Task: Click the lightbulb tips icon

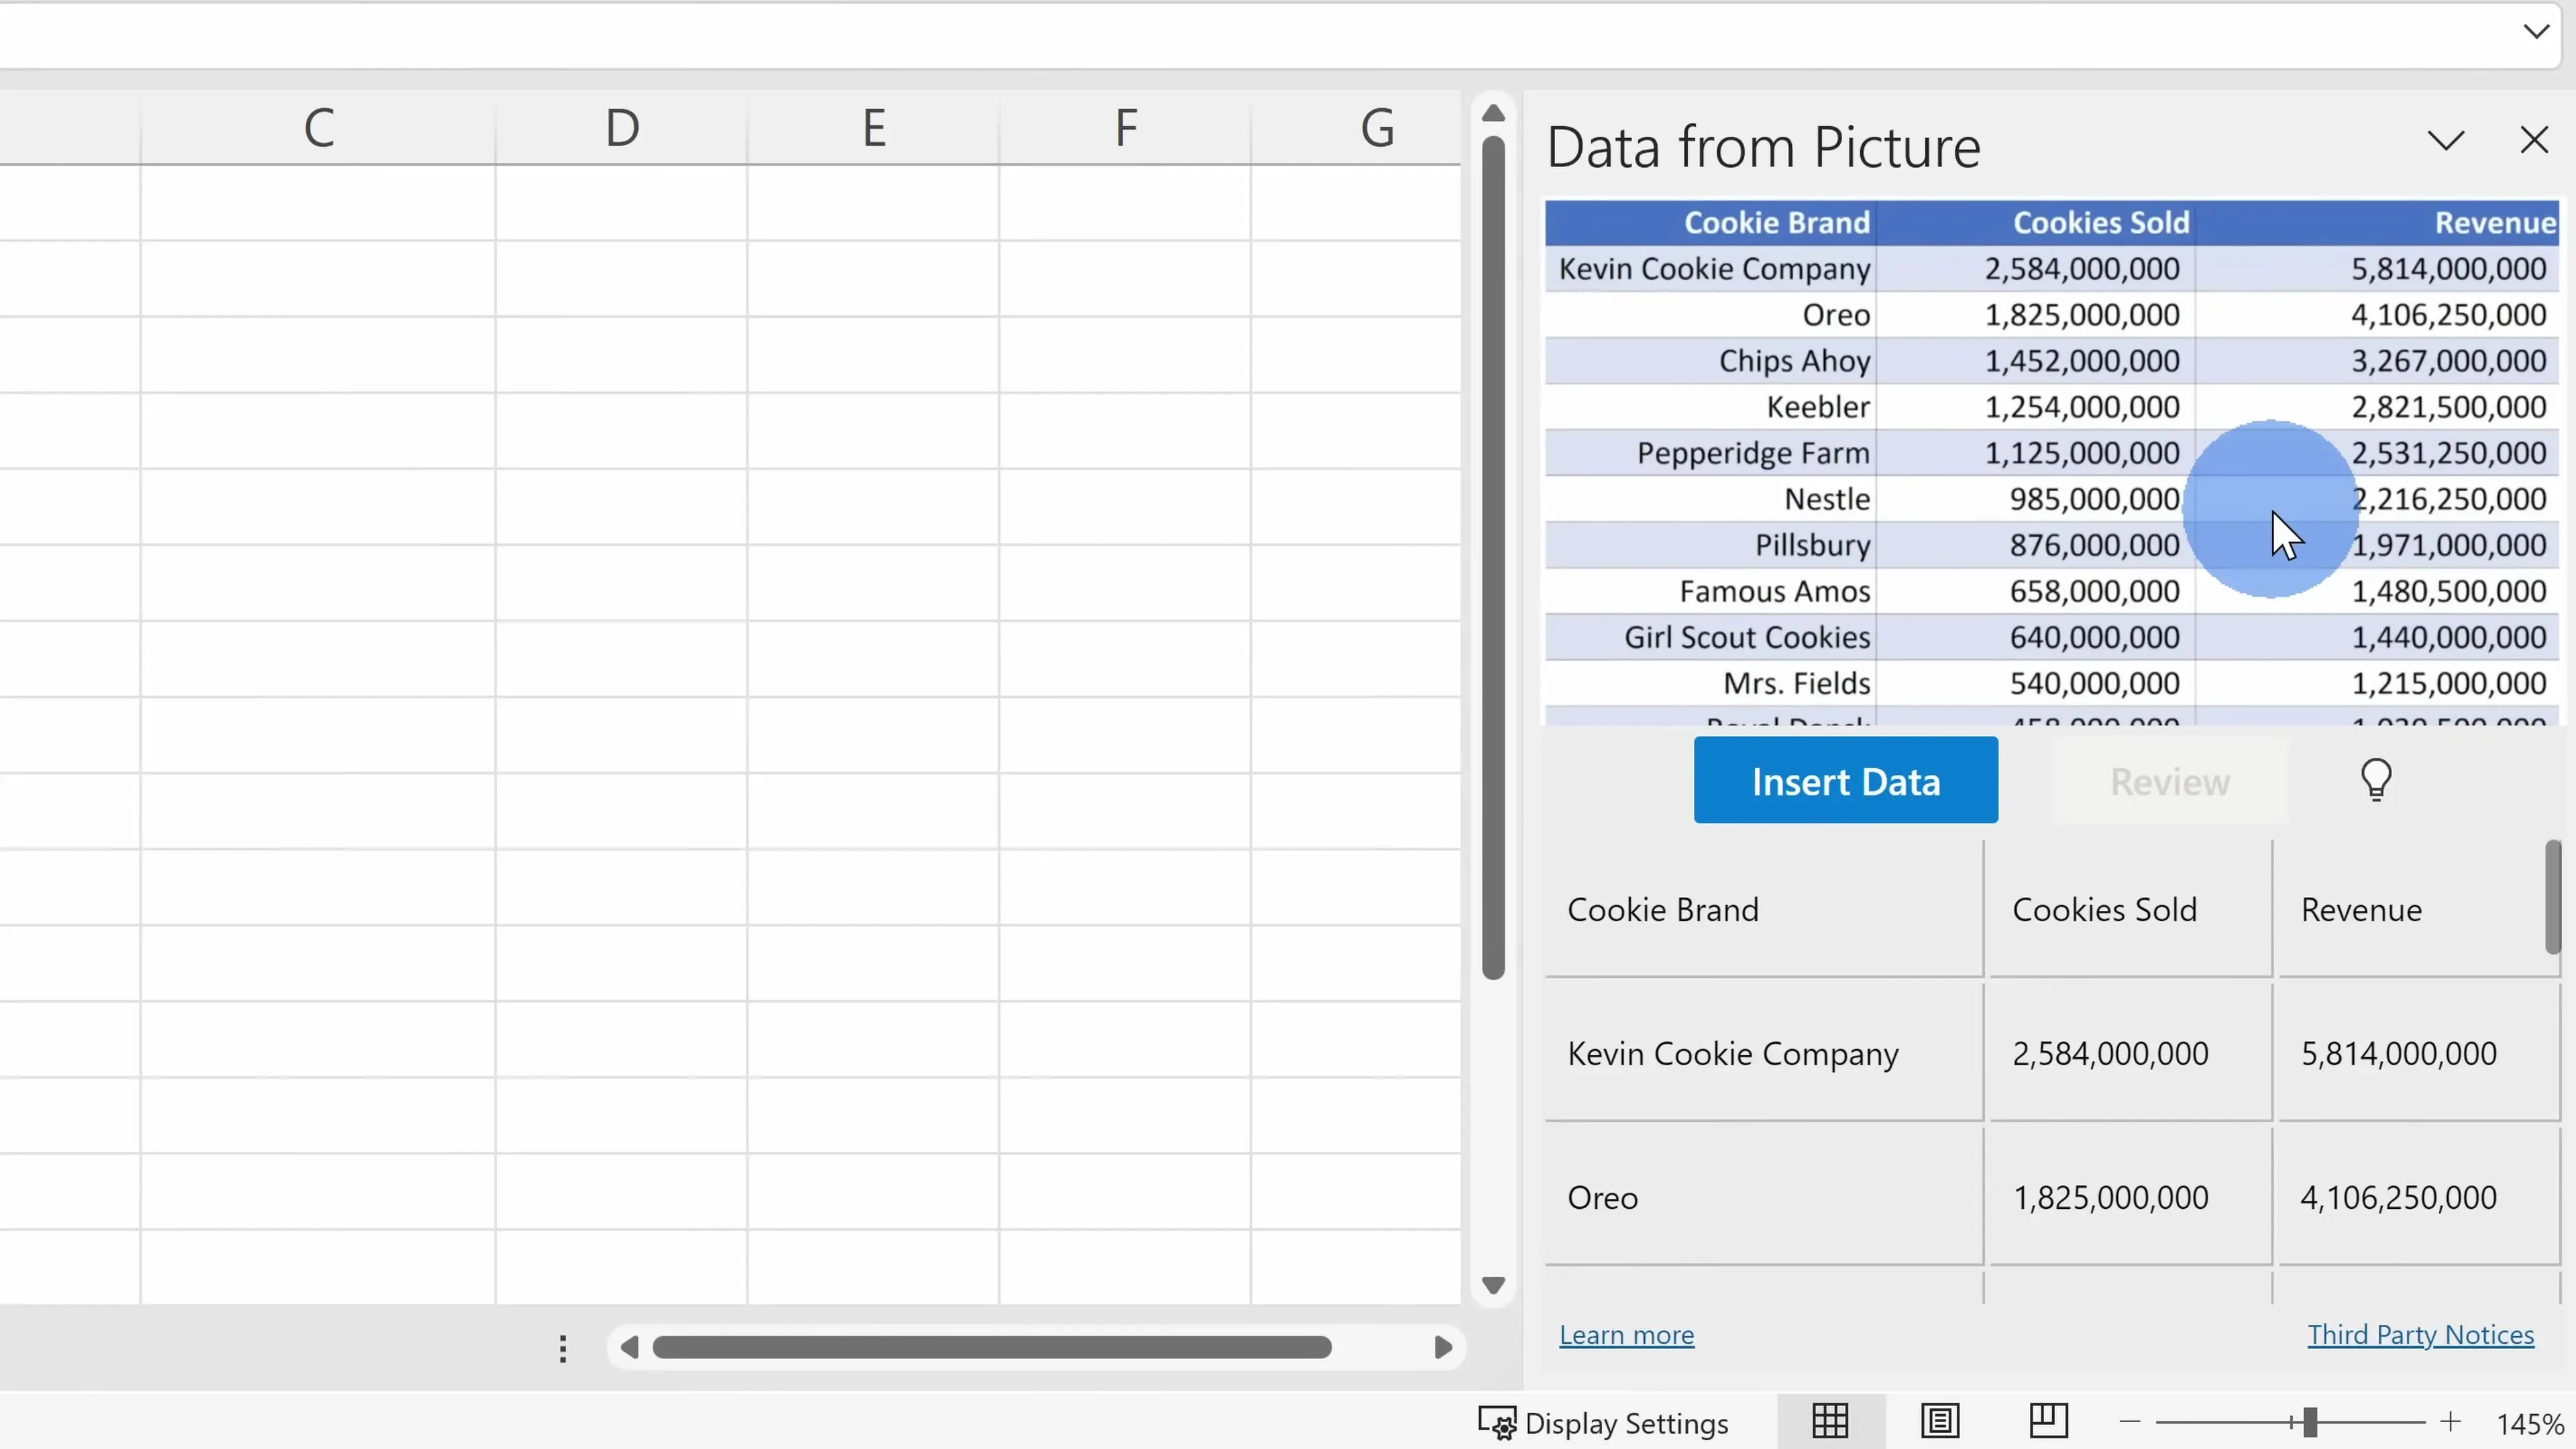Action: click(2376, 780)
